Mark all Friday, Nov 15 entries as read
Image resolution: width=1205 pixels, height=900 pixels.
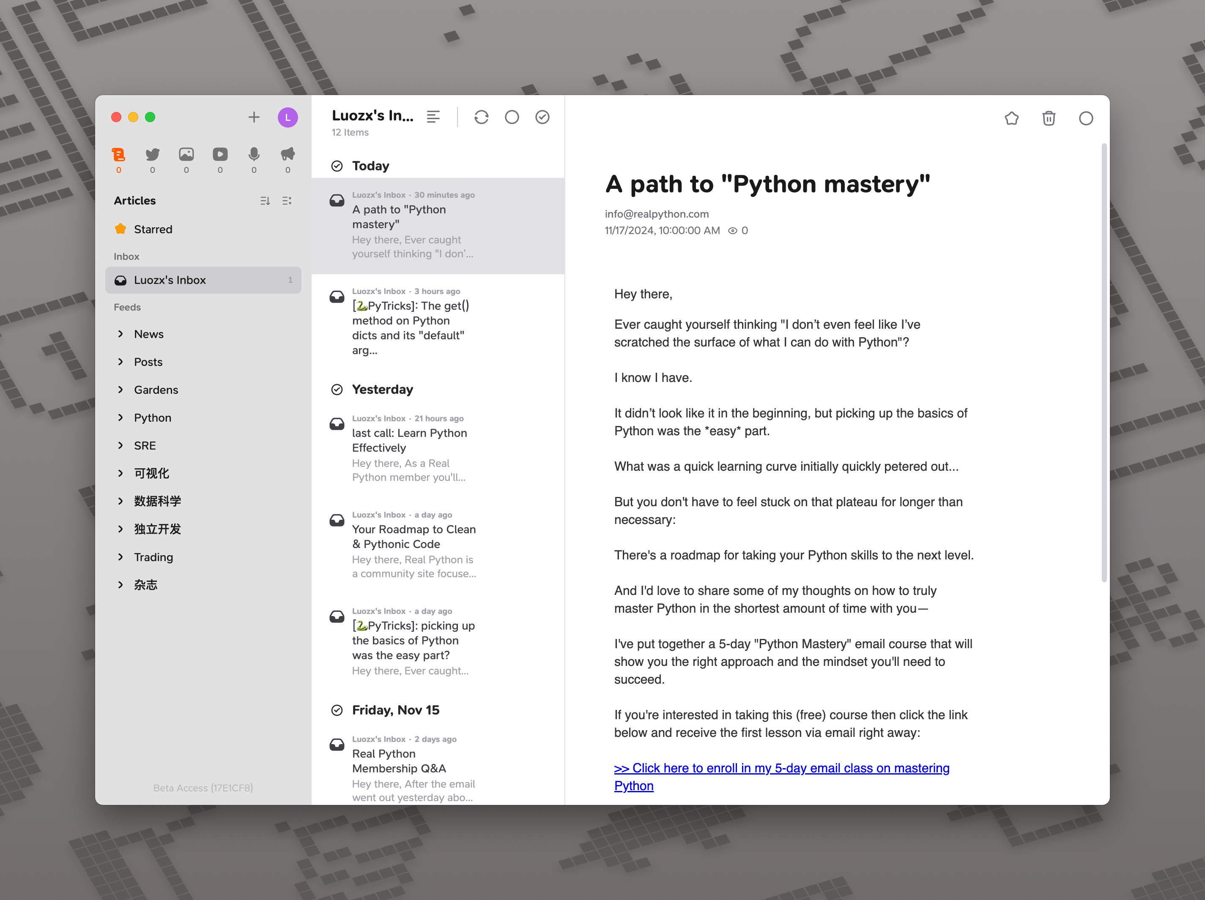click(337, 711)
